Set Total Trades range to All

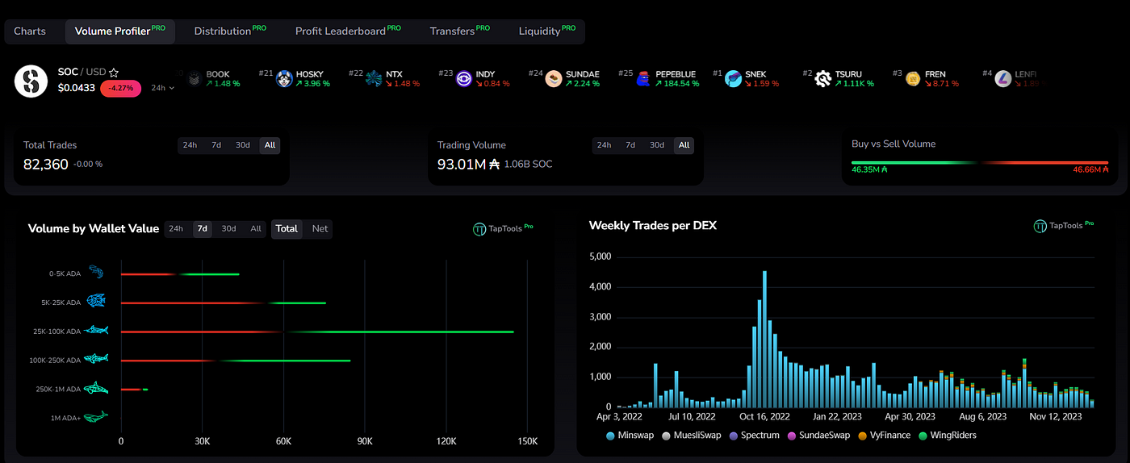[x=270, y=145]
